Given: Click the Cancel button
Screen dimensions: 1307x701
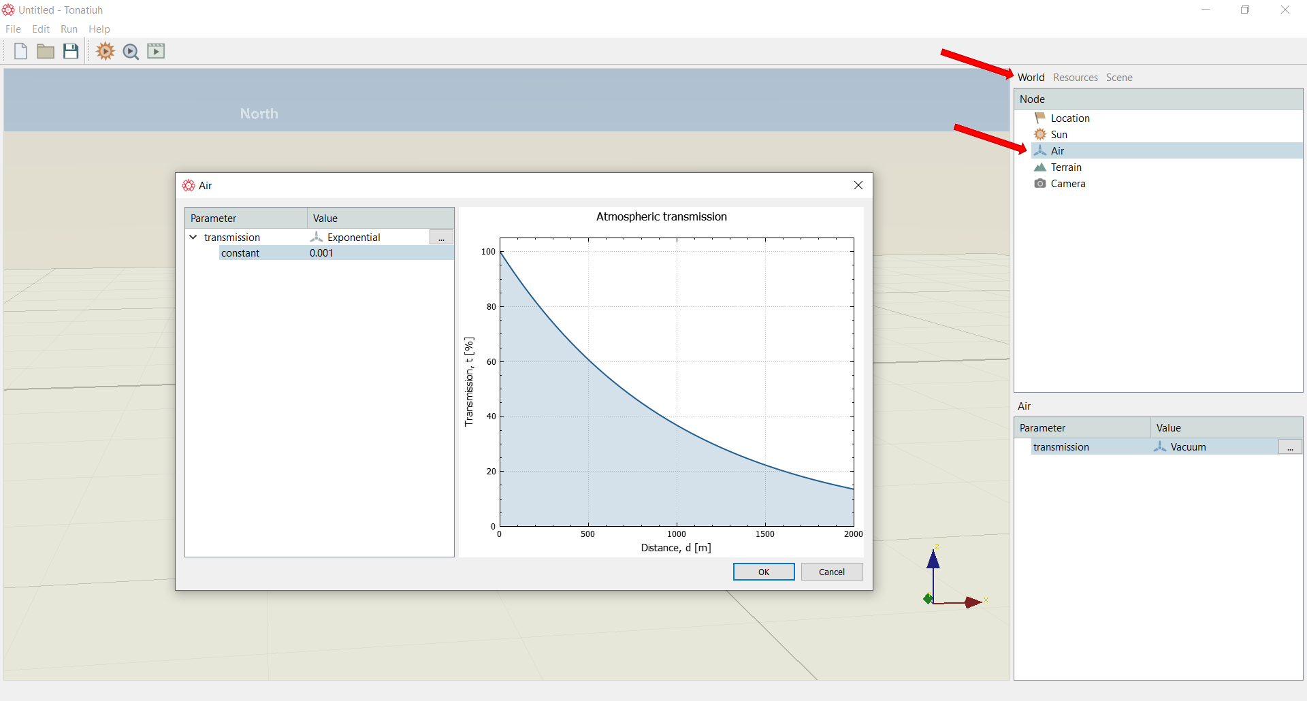Looking at the screenshot, I should point(832,572).
